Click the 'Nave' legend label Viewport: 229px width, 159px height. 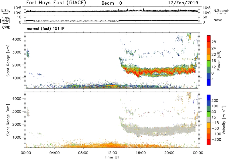point(218,20)
